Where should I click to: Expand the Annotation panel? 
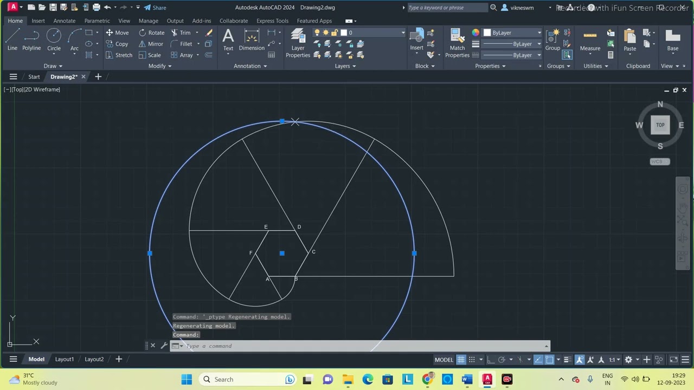coord(250,66)
